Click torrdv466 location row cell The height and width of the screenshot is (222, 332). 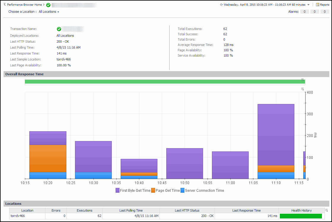[x=18, y=216]
